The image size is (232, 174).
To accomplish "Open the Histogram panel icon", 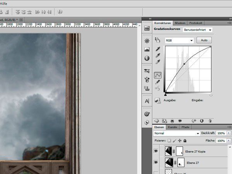I will [147, 49].
